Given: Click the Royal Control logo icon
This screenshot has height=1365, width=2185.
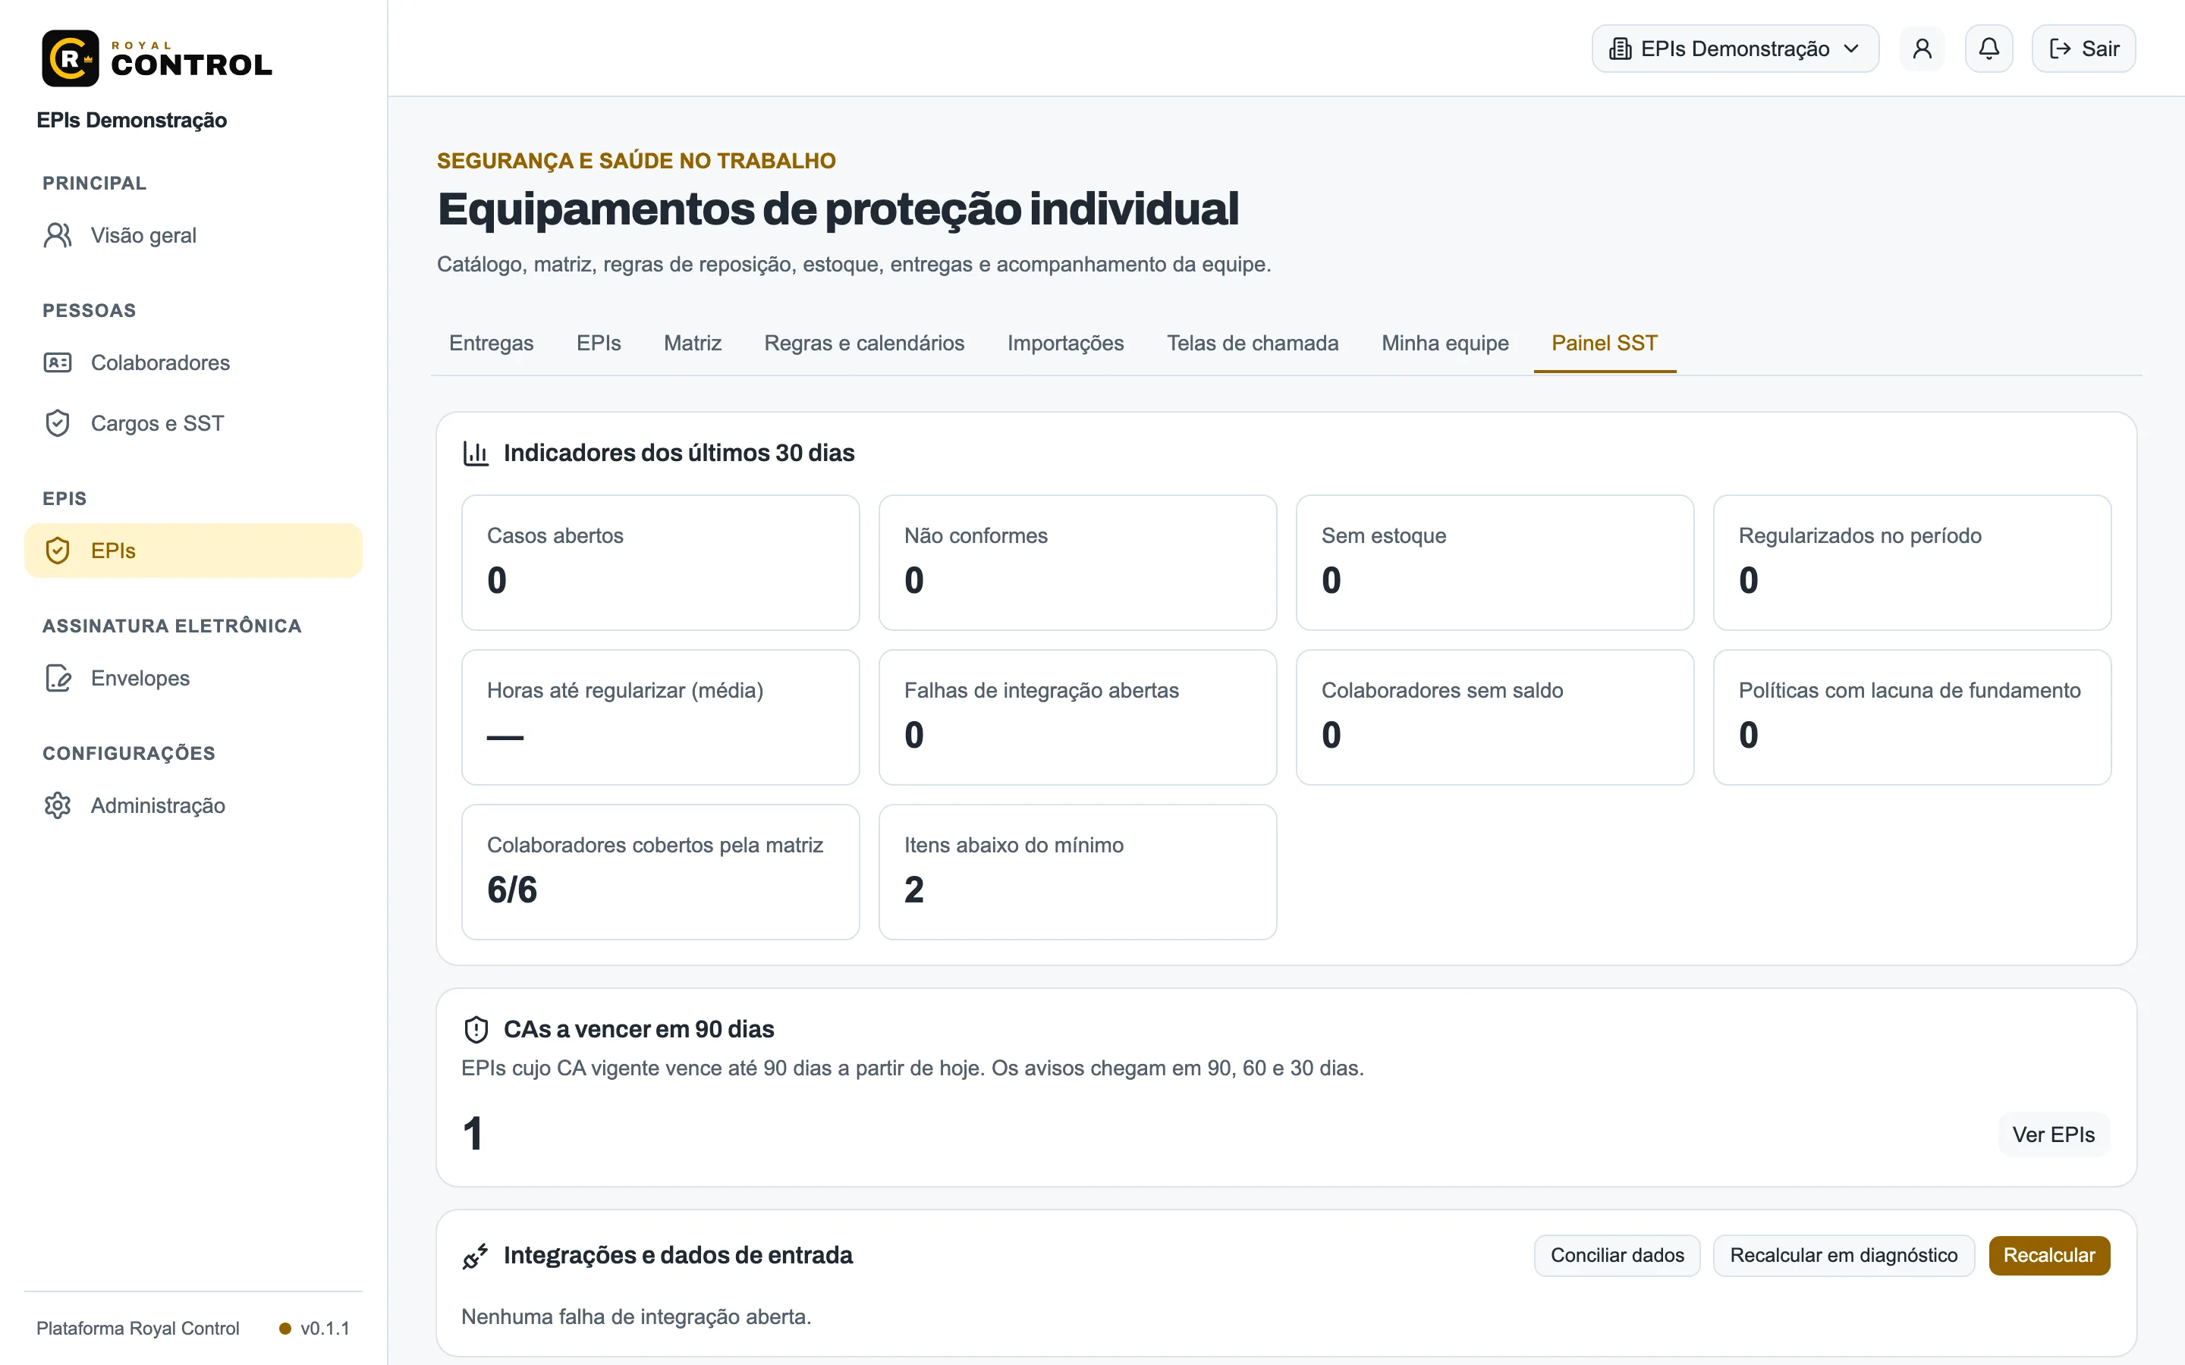Looking at the screenshot, I should (x=71, y=58).
